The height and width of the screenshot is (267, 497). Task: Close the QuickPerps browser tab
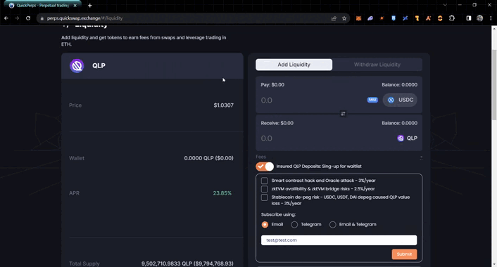pyautogui.click(x=75, y=6)
